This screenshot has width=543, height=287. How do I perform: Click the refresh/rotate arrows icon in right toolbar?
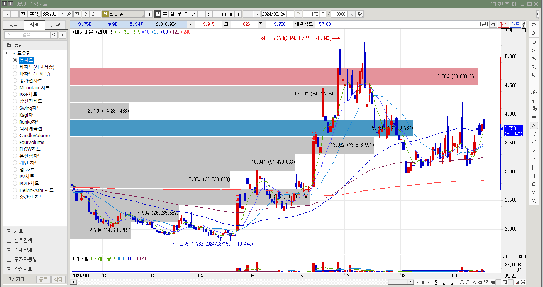tap(533, 25)
